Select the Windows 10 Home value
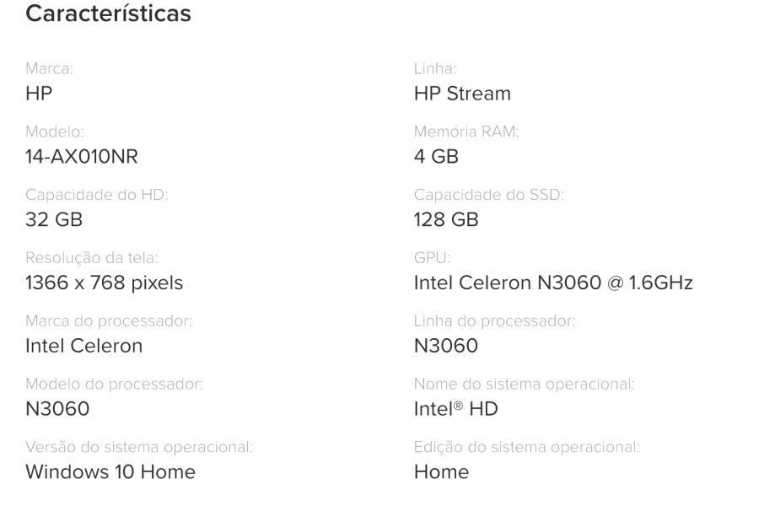This screenshot has width=759, height=506. coord(110,472)
